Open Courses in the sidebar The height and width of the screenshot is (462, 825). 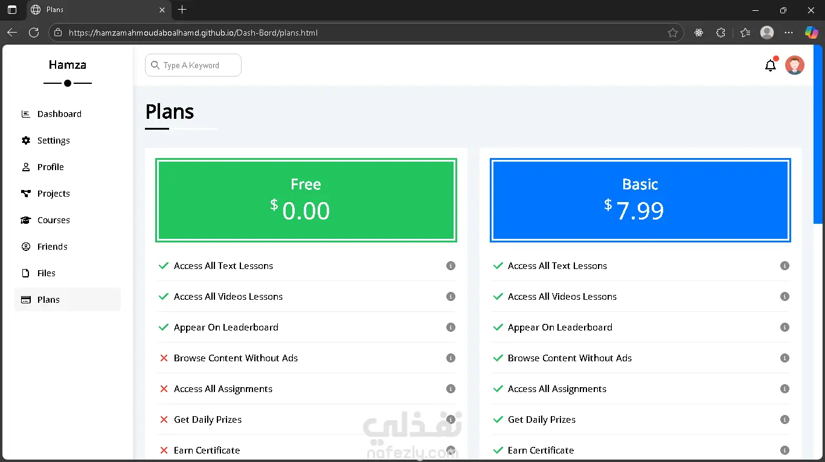pos(68,220)
